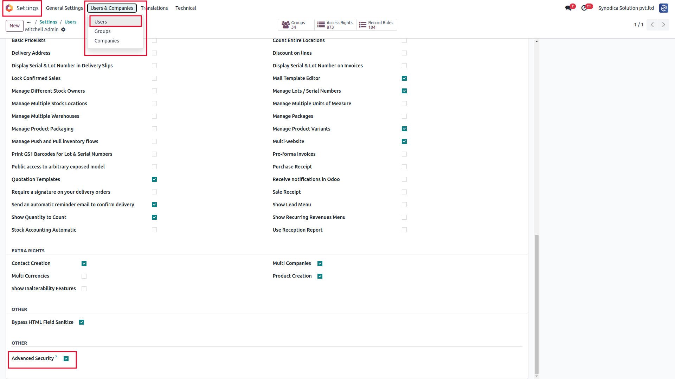Open the activities clock icon
This screenshot has height=379, width=675.
(584, 8)
